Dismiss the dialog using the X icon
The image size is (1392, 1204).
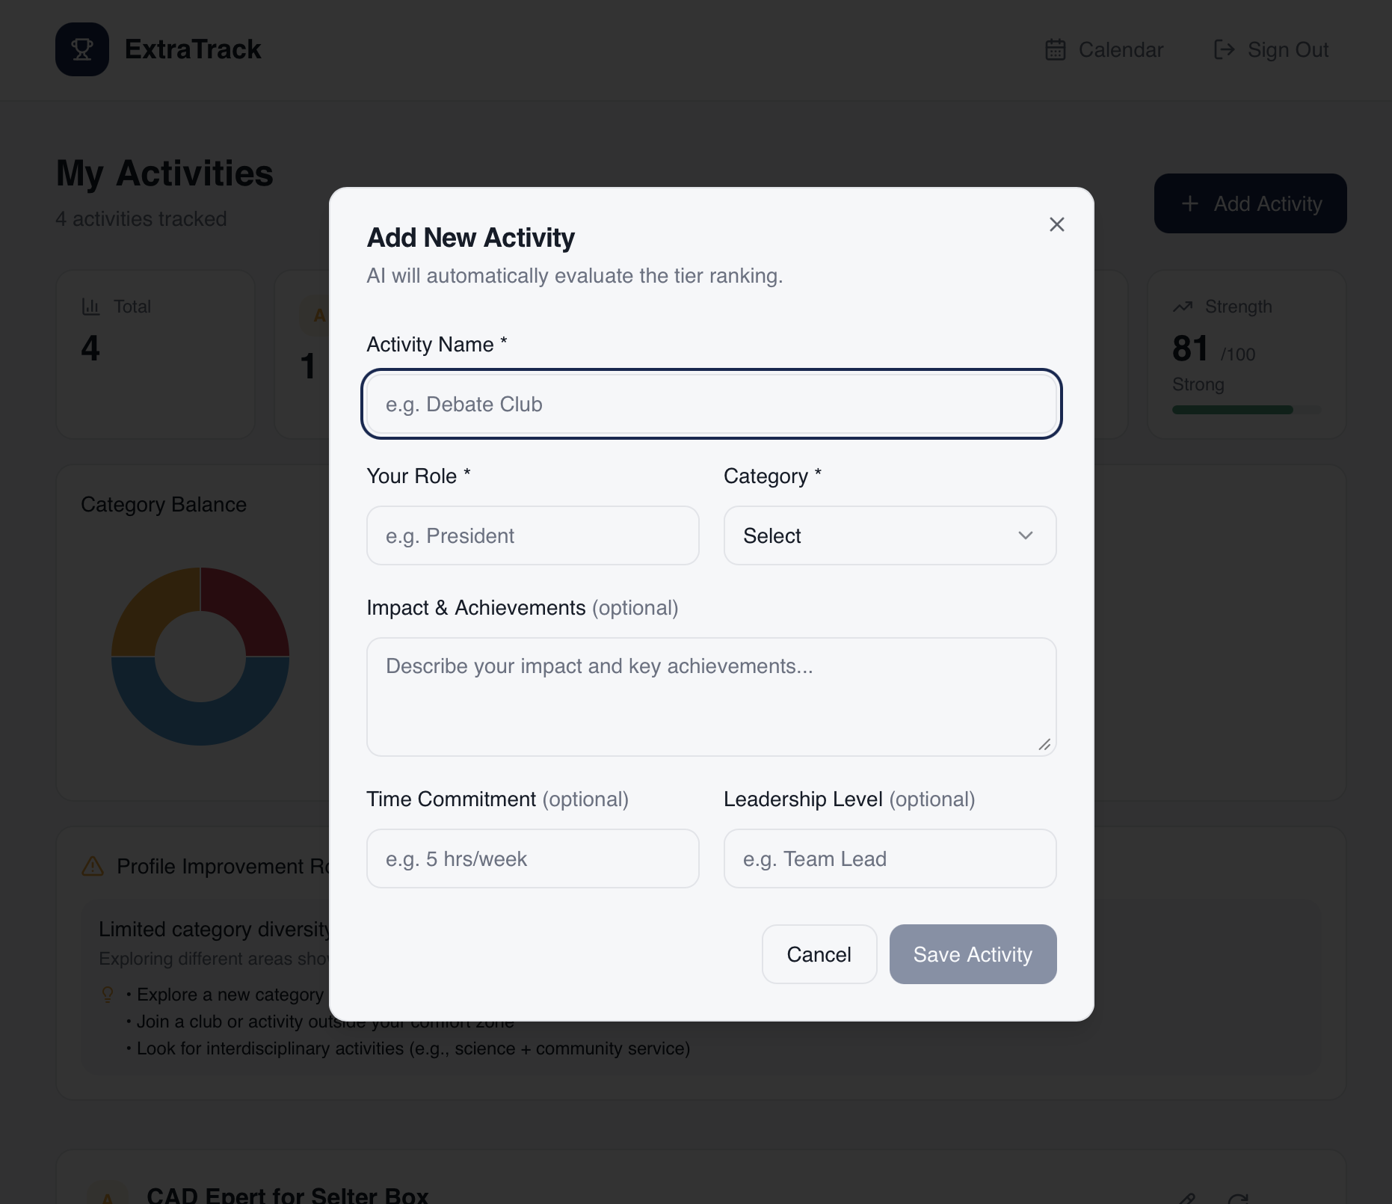(1056, 224)
